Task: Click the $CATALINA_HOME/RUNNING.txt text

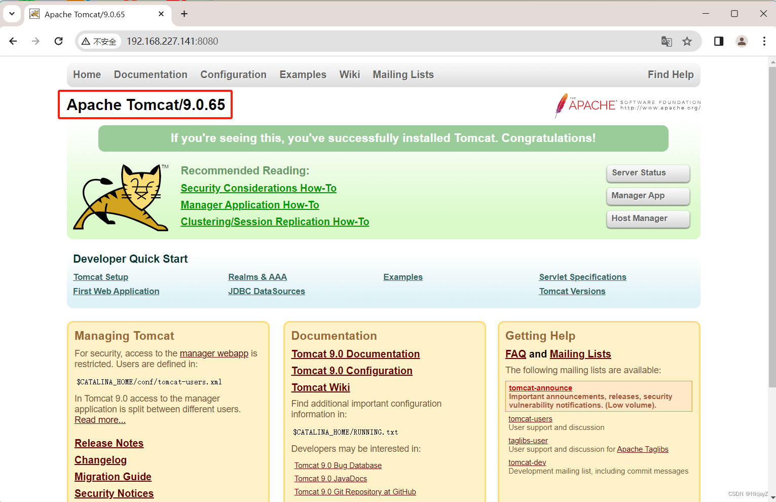Action: pos(346,432)
